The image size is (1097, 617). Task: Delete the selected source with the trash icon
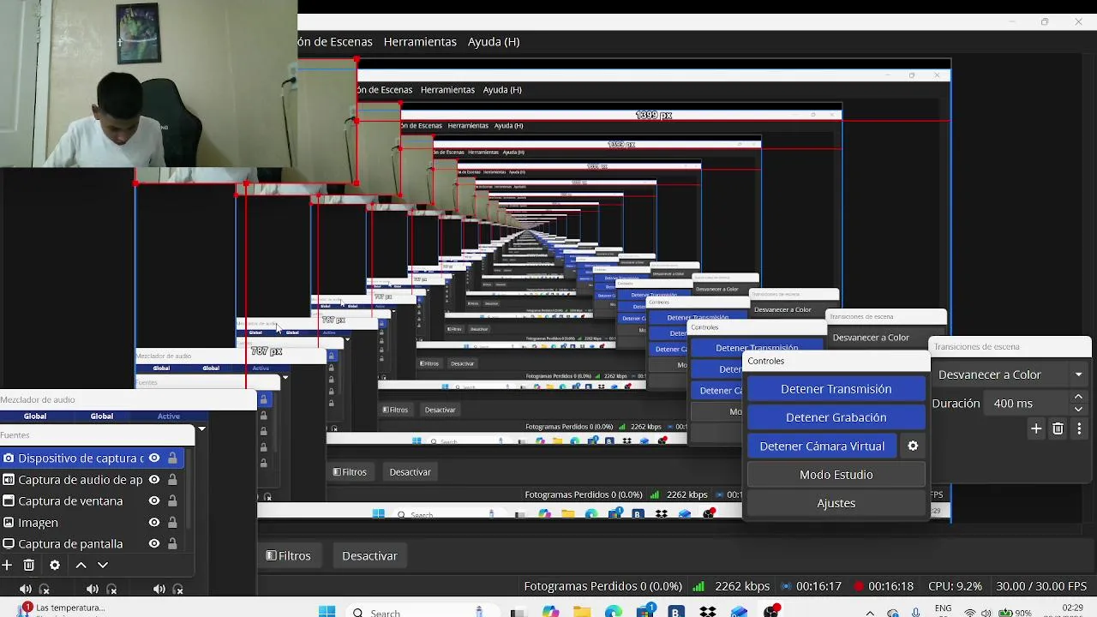pos(29,565)
